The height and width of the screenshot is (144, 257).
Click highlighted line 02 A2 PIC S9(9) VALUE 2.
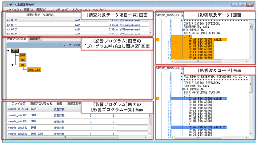click(x=199, y=127)
